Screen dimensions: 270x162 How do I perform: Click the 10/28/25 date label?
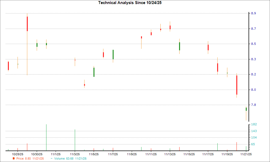[x=18, y=153]
